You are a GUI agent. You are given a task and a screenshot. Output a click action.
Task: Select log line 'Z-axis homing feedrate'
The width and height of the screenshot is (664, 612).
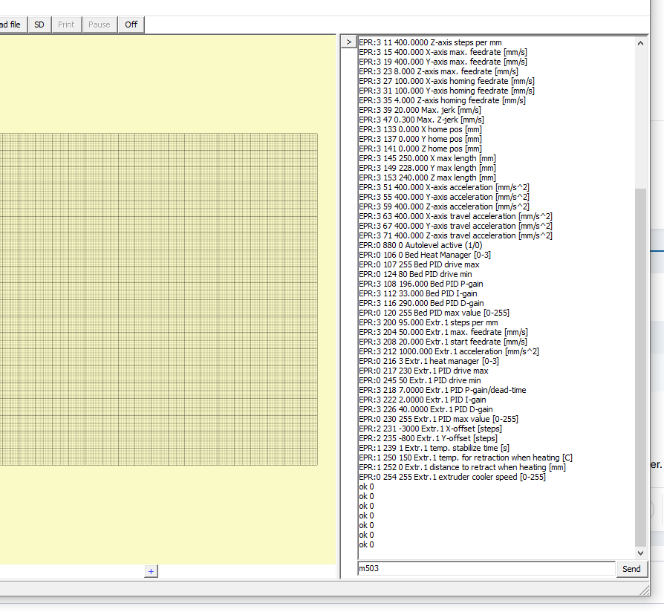coord(442,100)
